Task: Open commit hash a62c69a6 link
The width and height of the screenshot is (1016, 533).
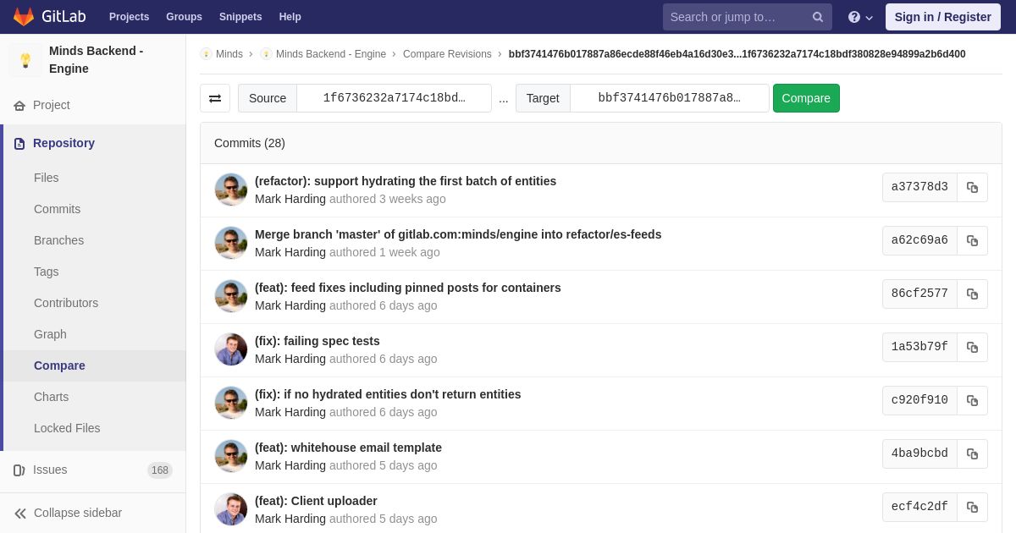Action: [919, 241]
